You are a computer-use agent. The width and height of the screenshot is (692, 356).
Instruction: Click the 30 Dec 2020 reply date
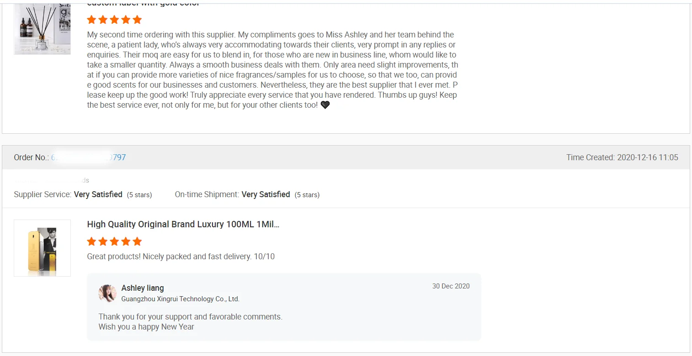[x=451, y=286]
